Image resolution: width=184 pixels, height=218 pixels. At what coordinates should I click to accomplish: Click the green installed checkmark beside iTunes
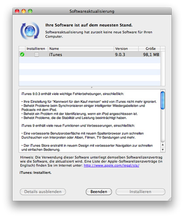pyautogui.click(x=22, y=54)
